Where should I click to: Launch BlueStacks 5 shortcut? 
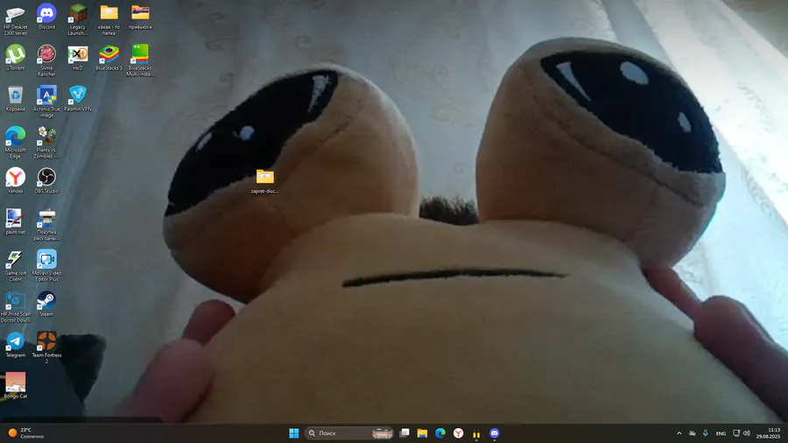109,57
